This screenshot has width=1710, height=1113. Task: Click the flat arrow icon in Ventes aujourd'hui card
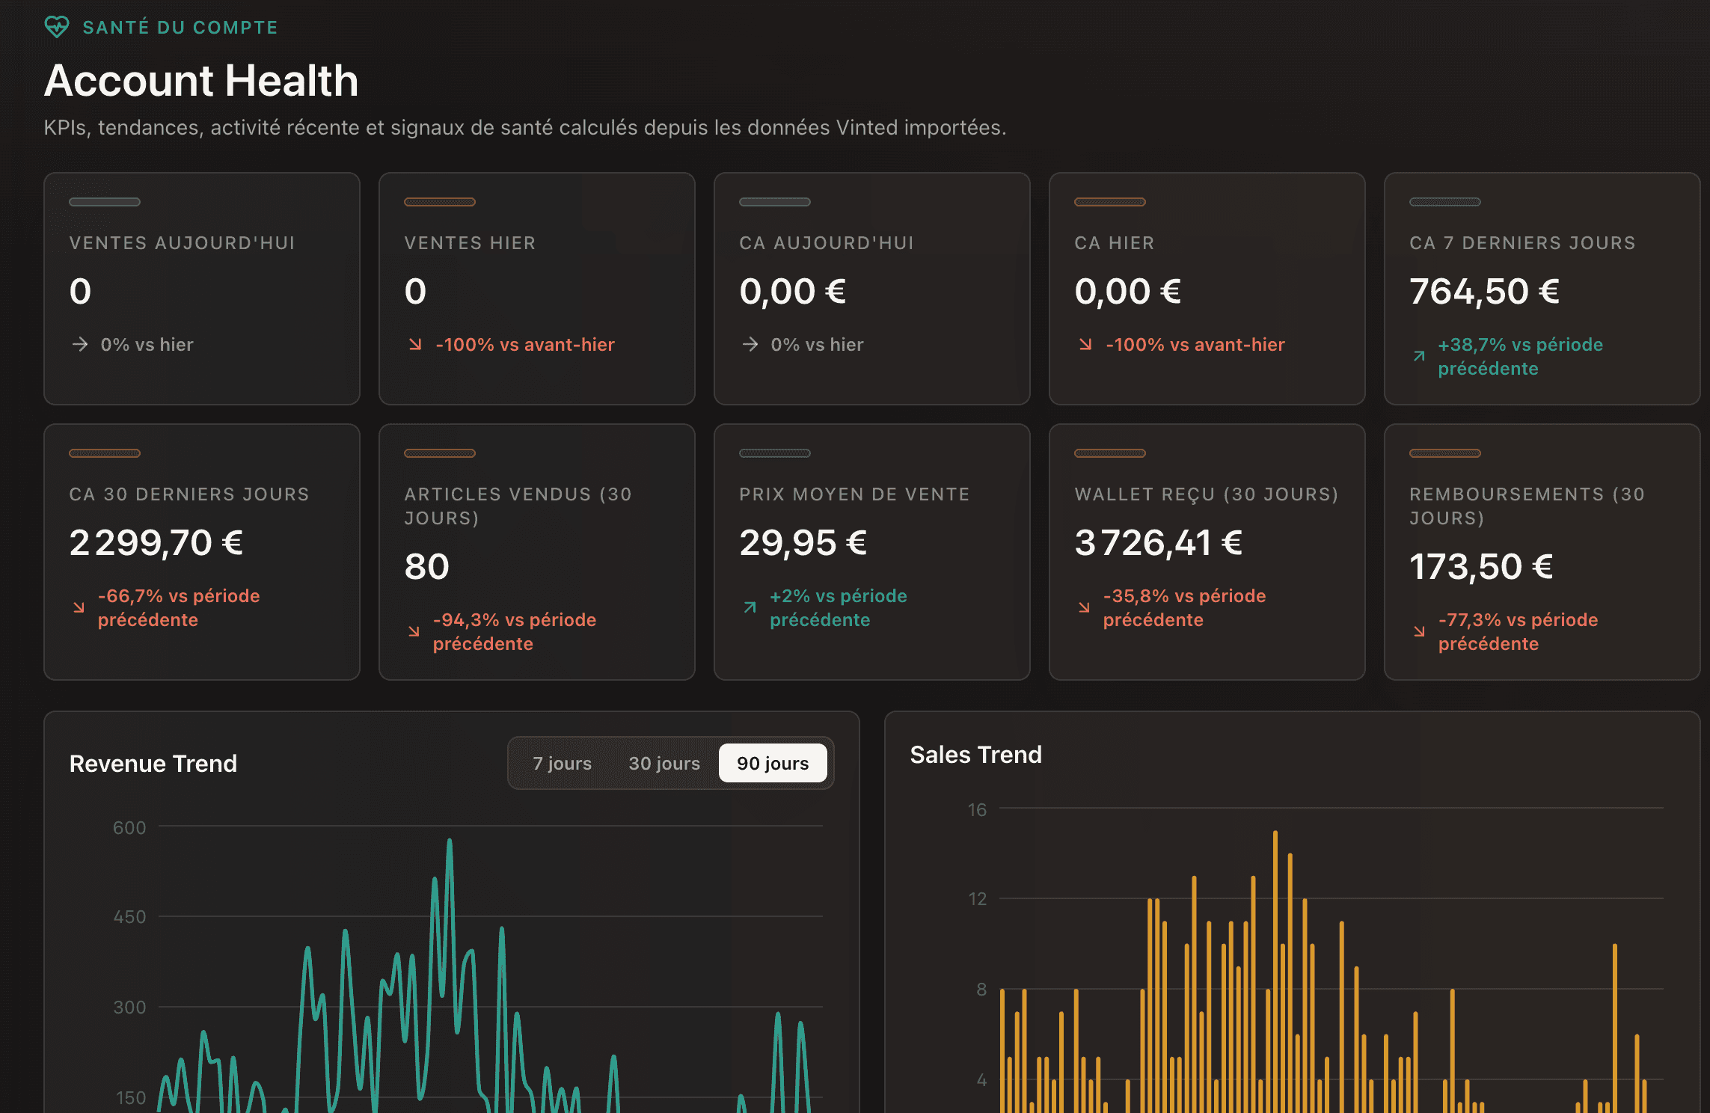[x=80, y=344]
